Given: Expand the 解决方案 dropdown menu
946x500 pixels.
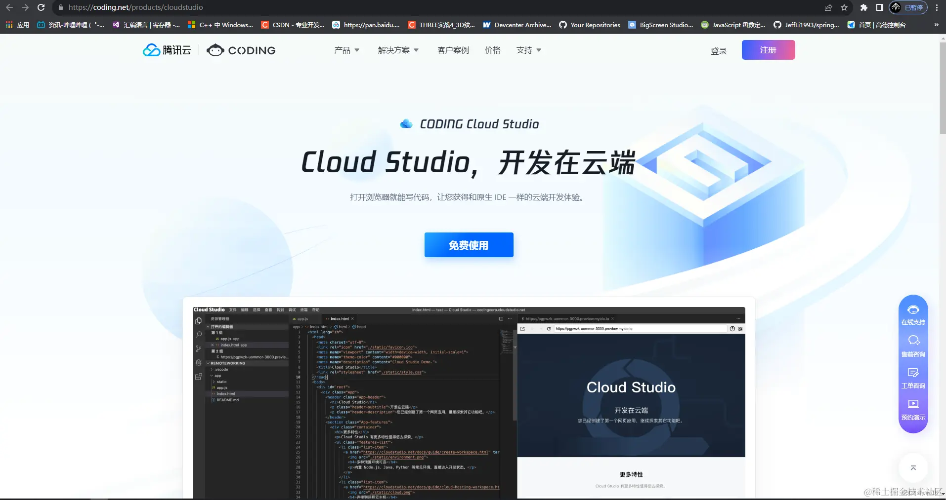Looking at the screenshot, I should tap(398, 50).
